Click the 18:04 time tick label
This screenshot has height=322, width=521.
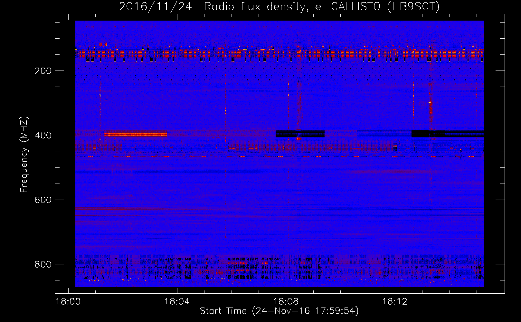pyautogui.click(x=177, y=302)
